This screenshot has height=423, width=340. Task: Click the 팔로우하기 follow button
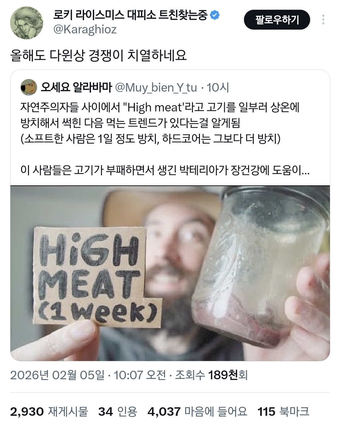coord(277,20)
